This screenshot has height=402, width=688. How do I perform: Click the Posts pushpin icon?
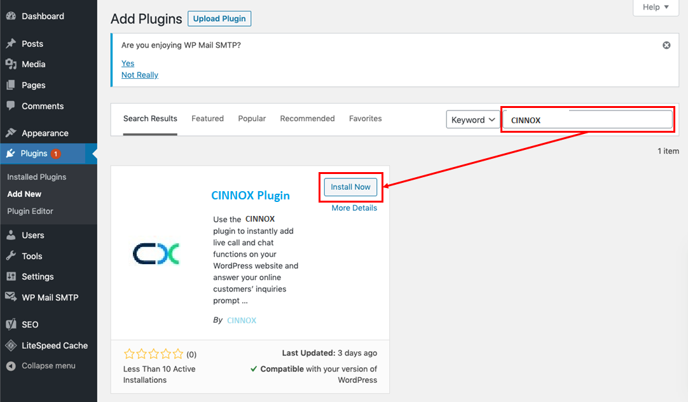[x=11, y=43]
